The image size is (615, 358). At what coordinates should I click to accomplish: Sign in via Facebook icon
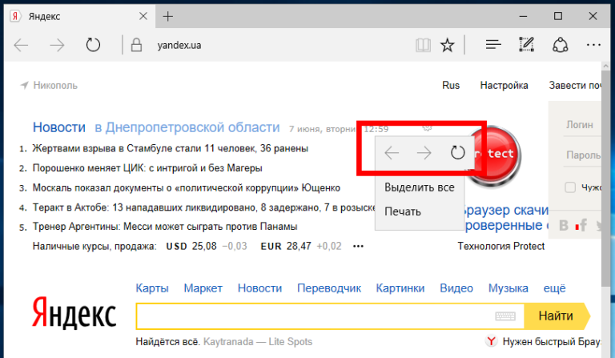583,226
